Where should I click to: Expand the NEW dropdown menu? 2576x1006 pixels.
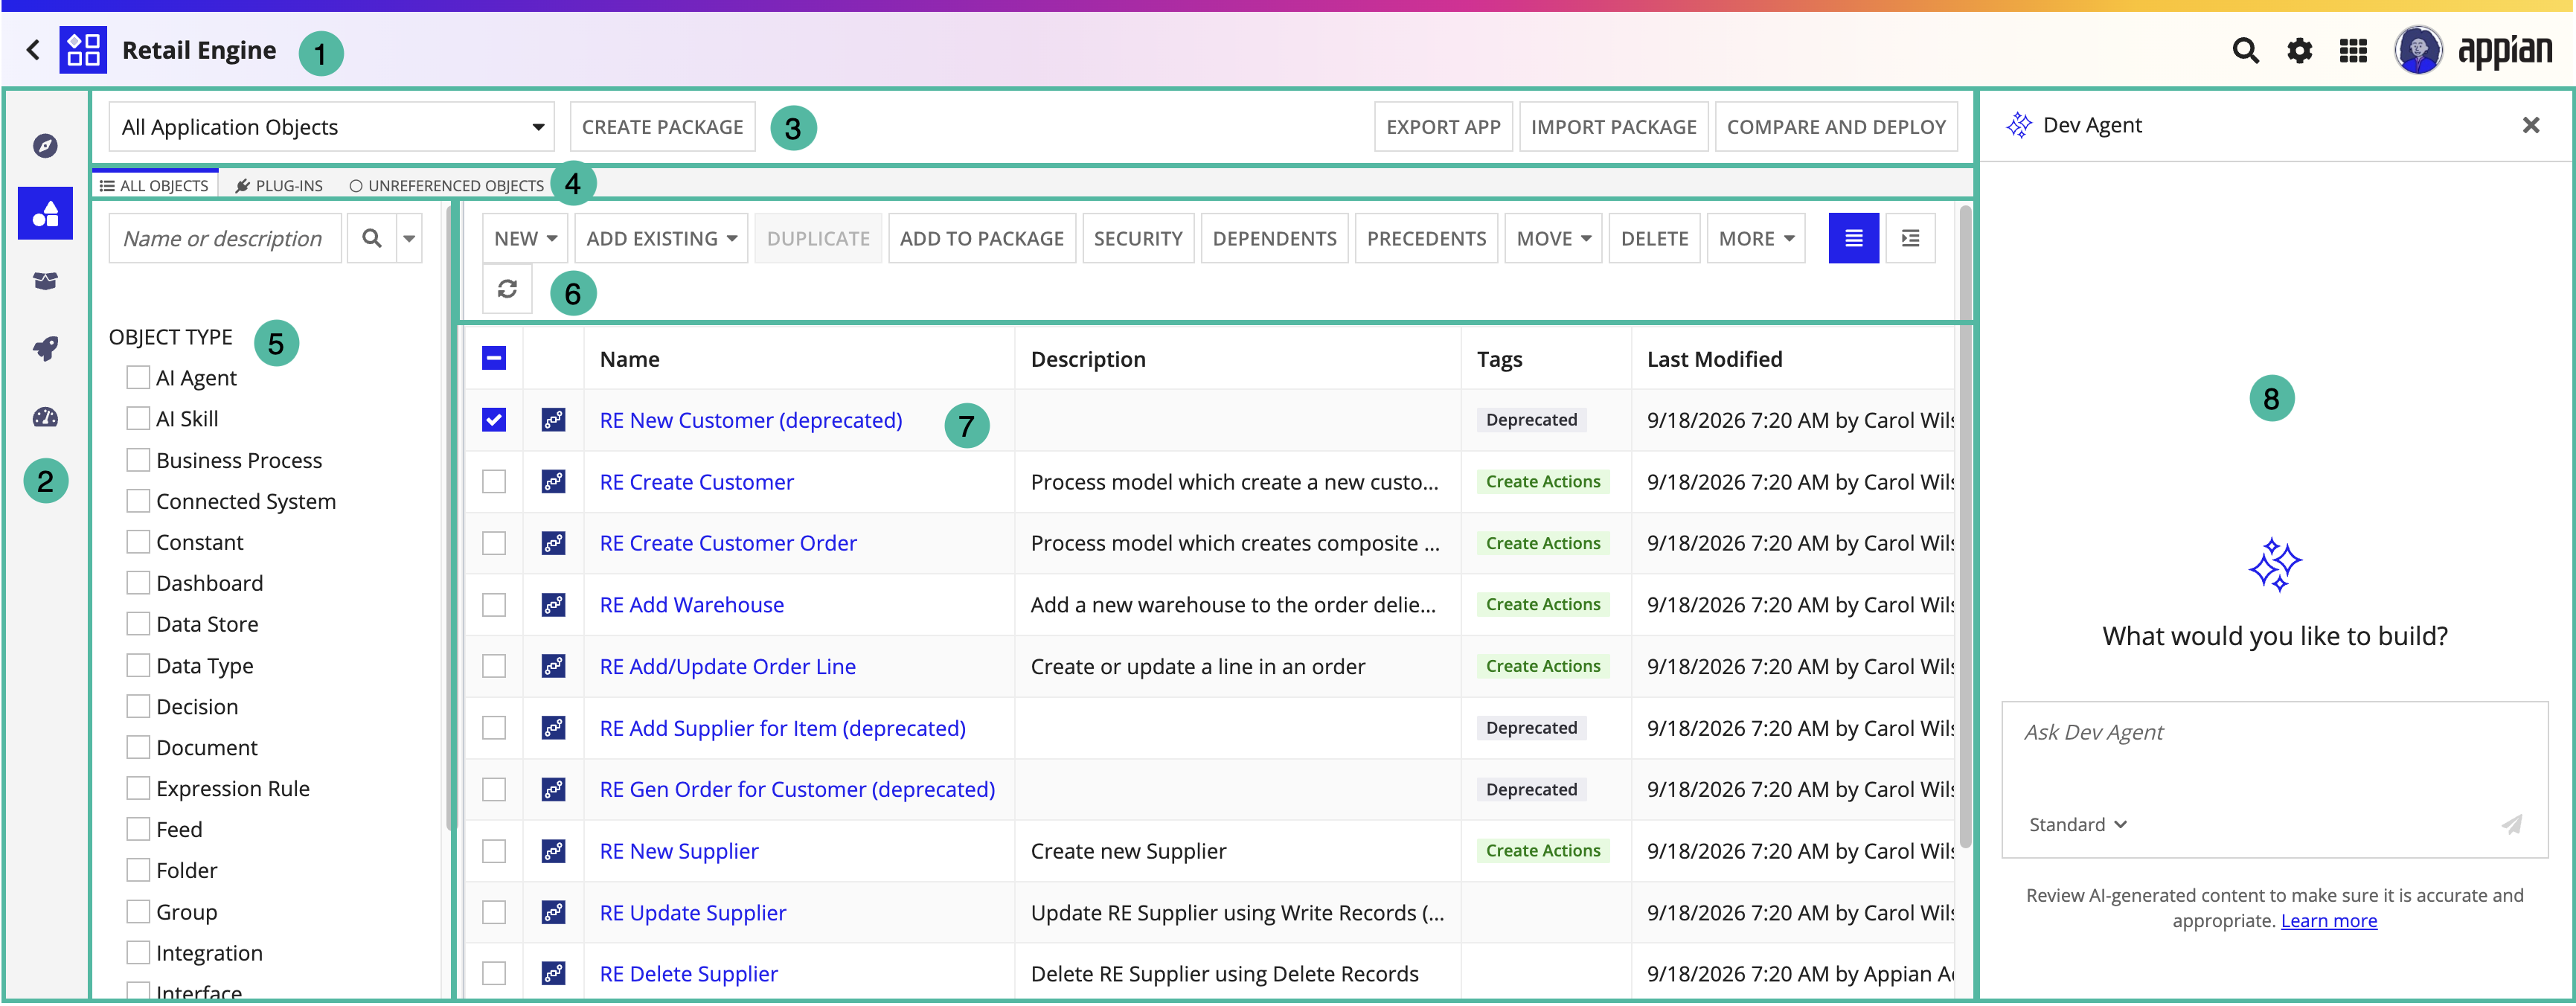coord(525,238)
